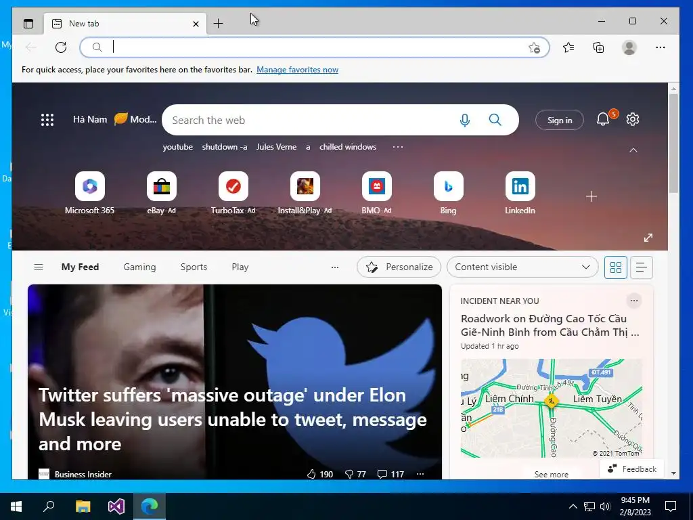Viewport: 693px width, 520px height.
Task: Switch to the Play tab
Action: tap(240, 267)
